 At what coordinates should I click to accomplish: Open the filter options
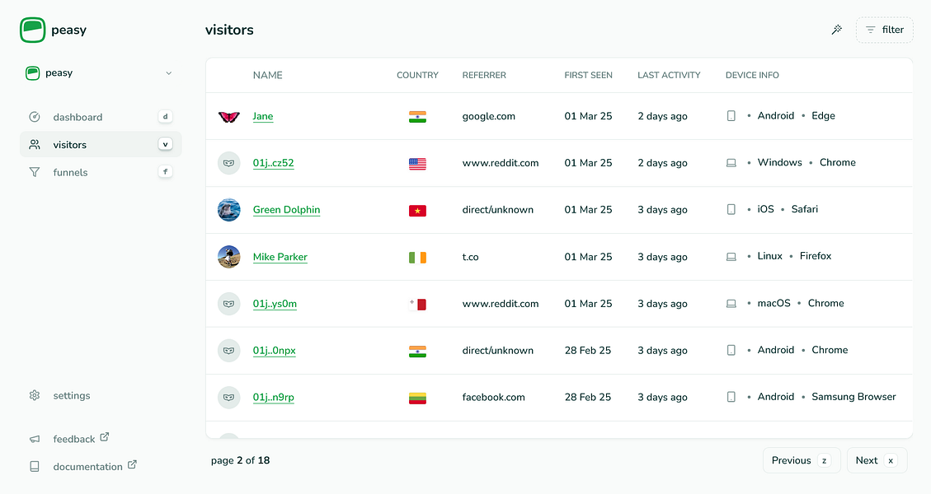[x=885, y=30]
